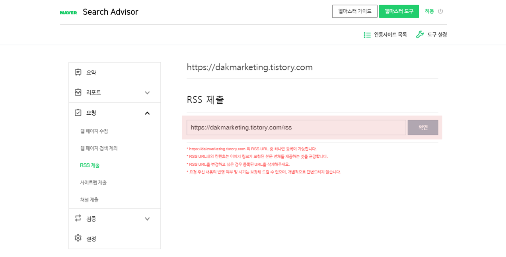Click the list icon beside 연동사이트 목록
The image size is (506, 257).
coord(367,35)
